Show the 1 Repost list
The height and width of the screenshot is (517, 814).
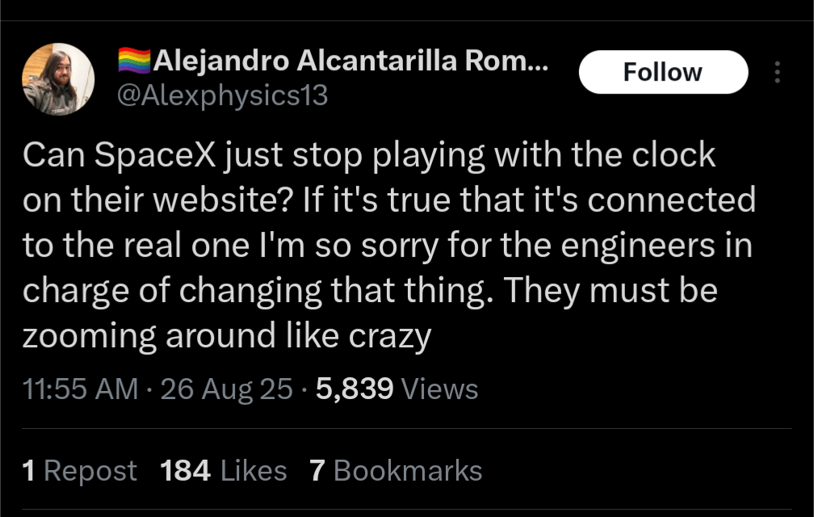tap(79, 471)
